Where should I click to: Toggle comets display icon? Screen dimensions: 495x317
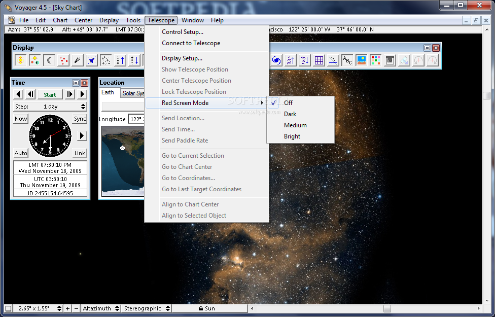pyautogui.click(x=77, y=60)
